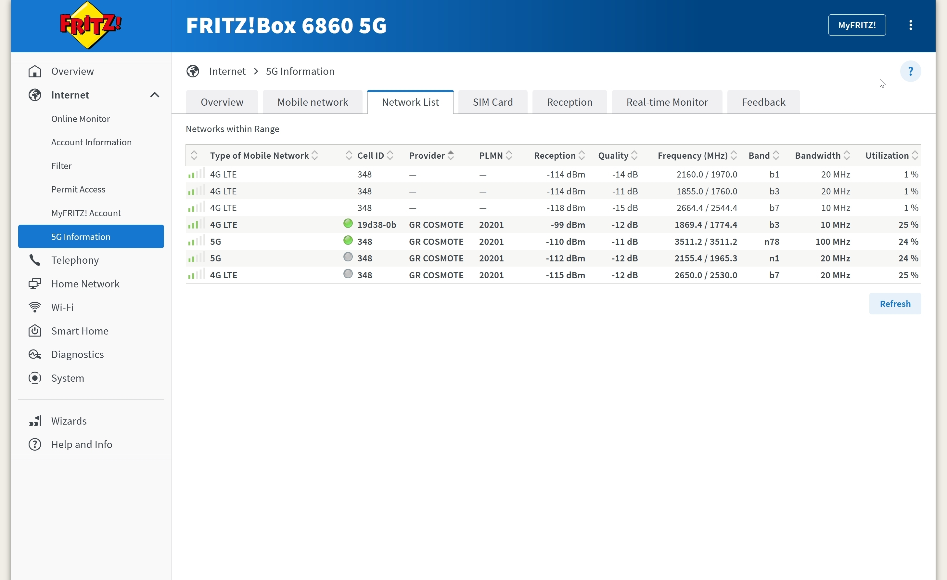Click band n1 cell
This screenshot has width=947, height=580.
(774, 258)
